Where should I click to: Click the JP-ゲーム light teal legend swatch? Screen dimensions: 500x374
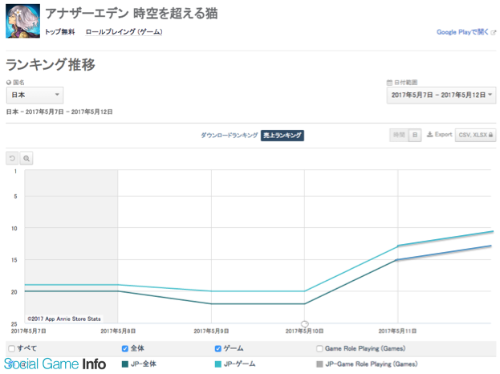tap(218, 364)
